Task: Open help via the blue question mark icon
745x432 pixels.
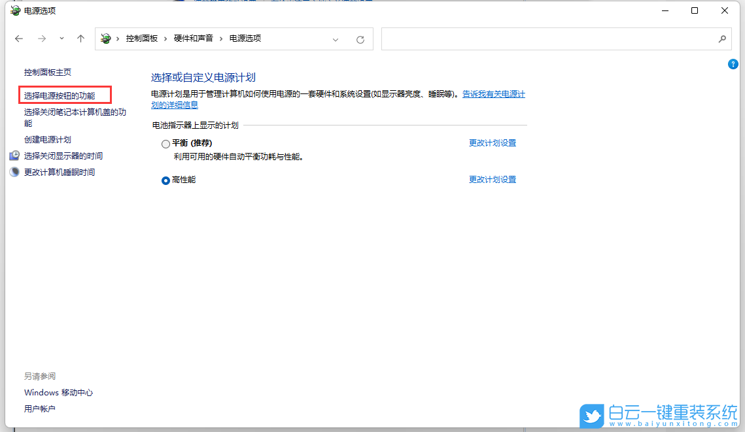Action: [733, 64]
